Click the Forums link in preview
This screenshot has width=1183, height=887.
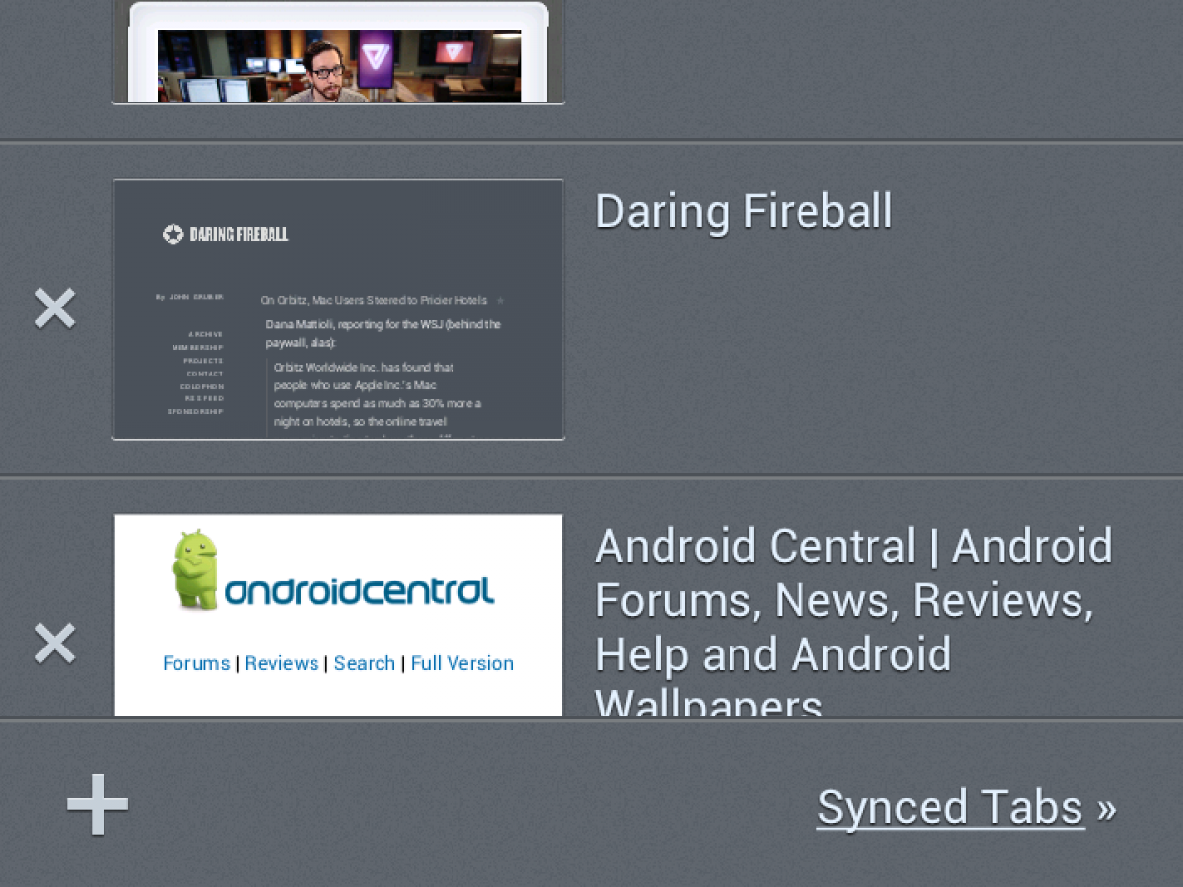(x=196, y=663)
